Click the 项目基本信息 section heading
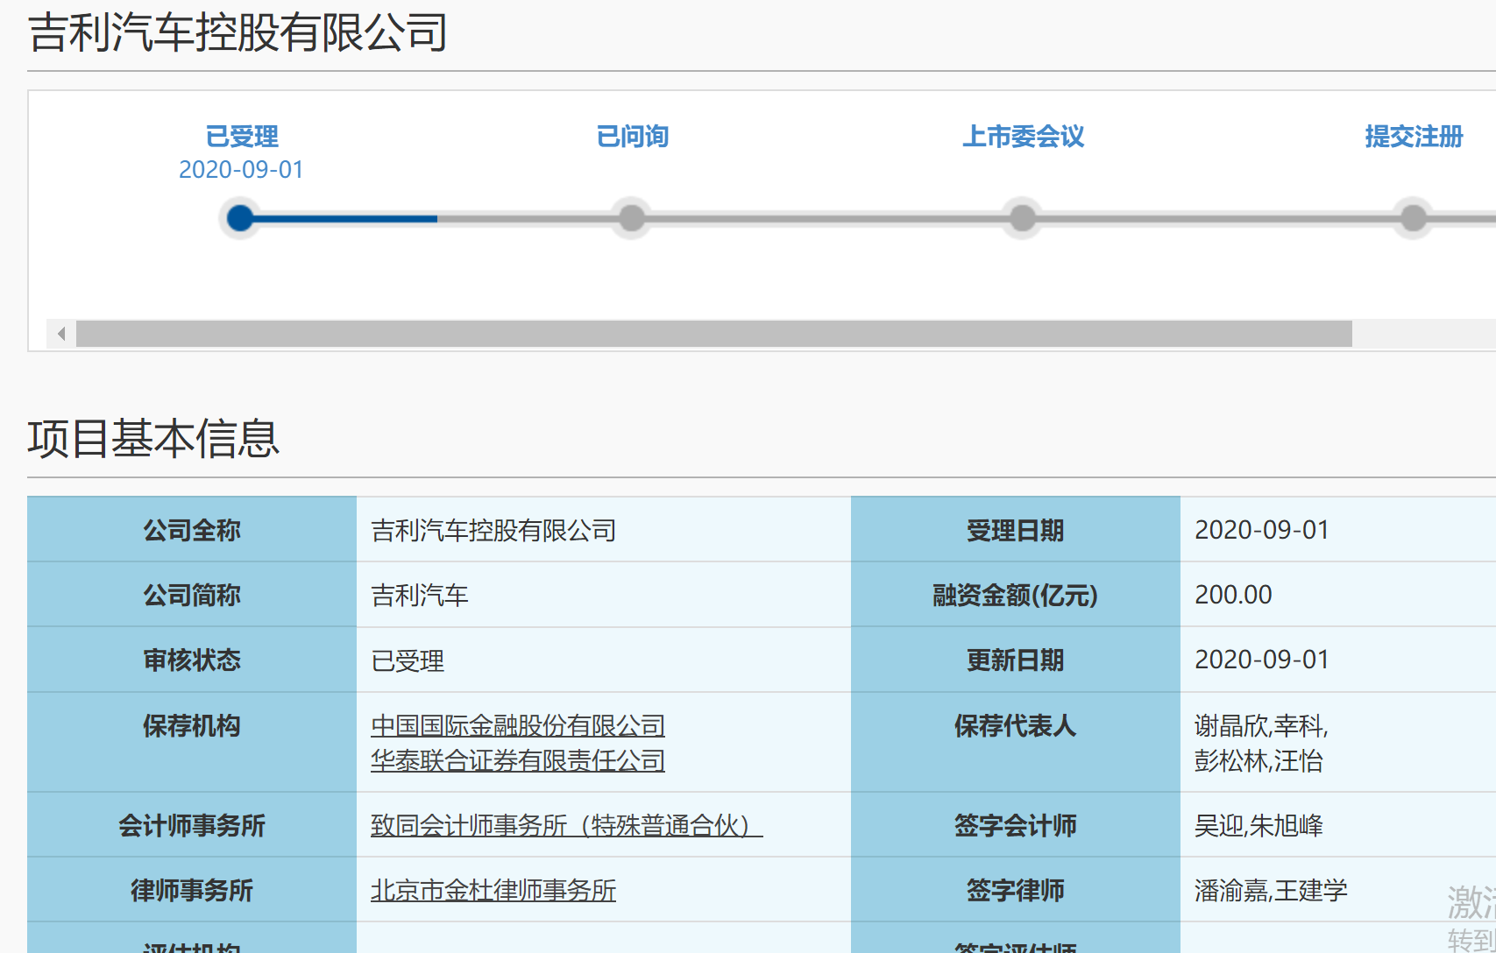The image size is (1496, 953). (153, 439)
